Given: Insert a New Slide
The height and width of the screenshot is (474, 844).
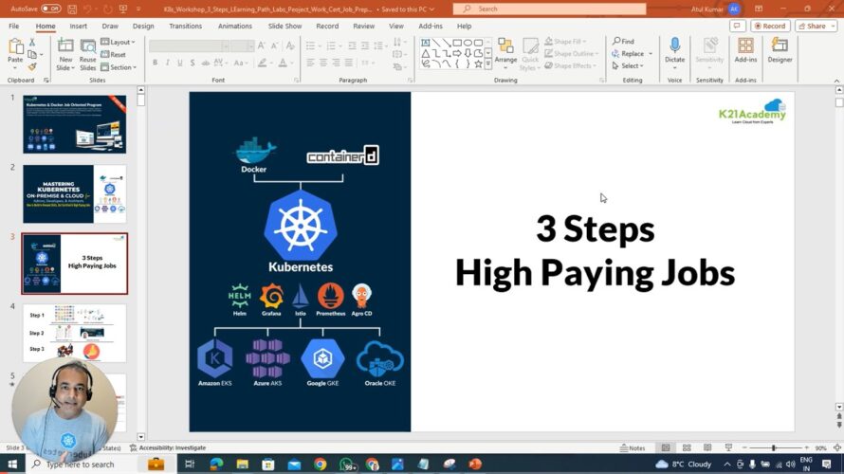Looking at the screenshot, I should pyautogui.click(x=65, y=55).
